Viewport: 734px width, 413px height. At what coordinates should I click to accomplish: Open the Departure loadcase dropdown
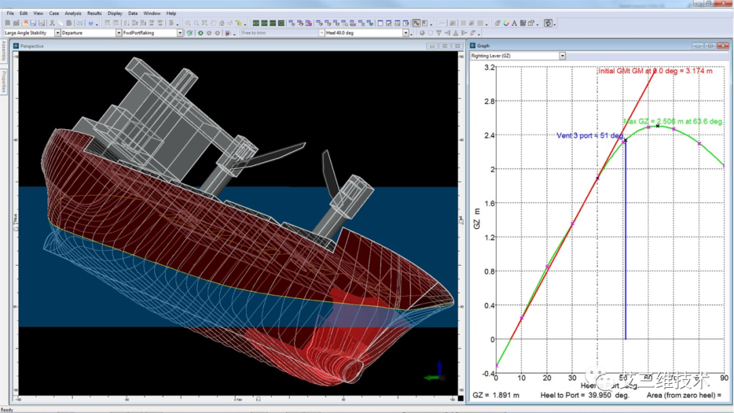(x=119, y=33)
